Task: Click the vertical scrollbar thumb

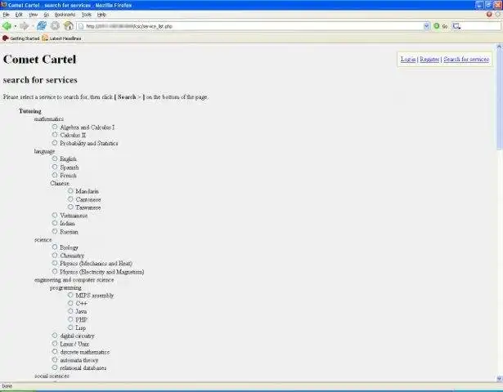Action: point(499,100)
